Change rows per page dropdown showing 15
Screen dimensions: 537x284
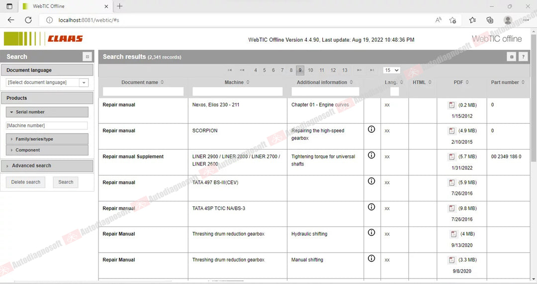tap(391, 70)
